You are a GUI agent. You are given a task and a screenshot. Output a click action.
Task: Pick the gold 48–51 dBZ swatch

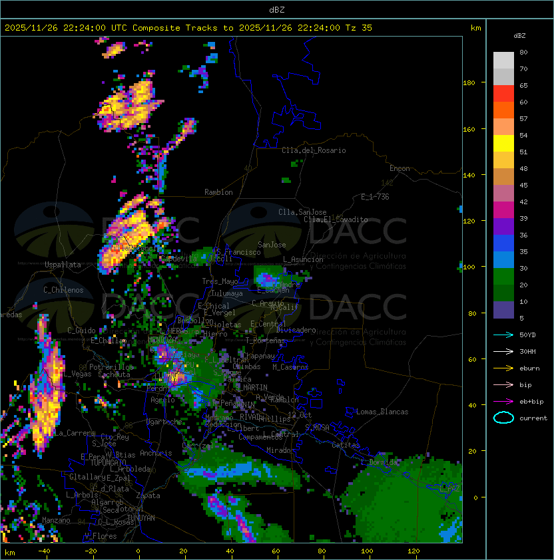(x=503, y=160)
